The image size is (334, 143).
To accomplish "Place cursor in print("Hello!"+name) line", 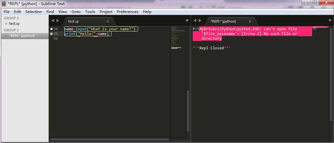I will [x=88, y=34].
